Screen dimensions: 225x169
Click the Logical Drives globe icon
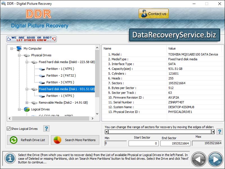point(26,109)
